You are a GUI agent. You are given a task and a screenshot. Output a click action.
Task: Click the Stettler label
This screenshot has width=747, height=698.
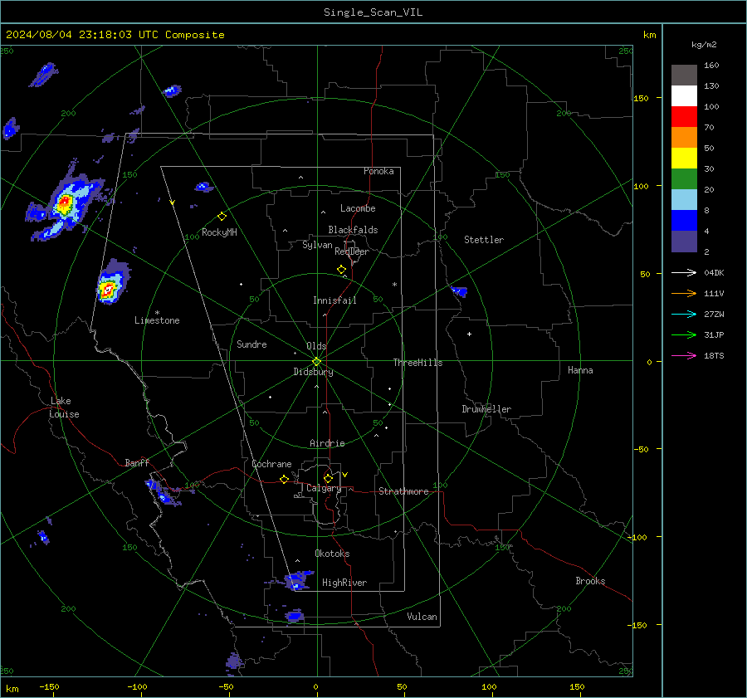(484, 240)
